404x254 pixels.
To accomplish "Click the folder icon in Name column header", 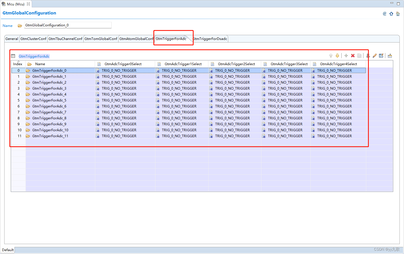I will click(29, 64).
